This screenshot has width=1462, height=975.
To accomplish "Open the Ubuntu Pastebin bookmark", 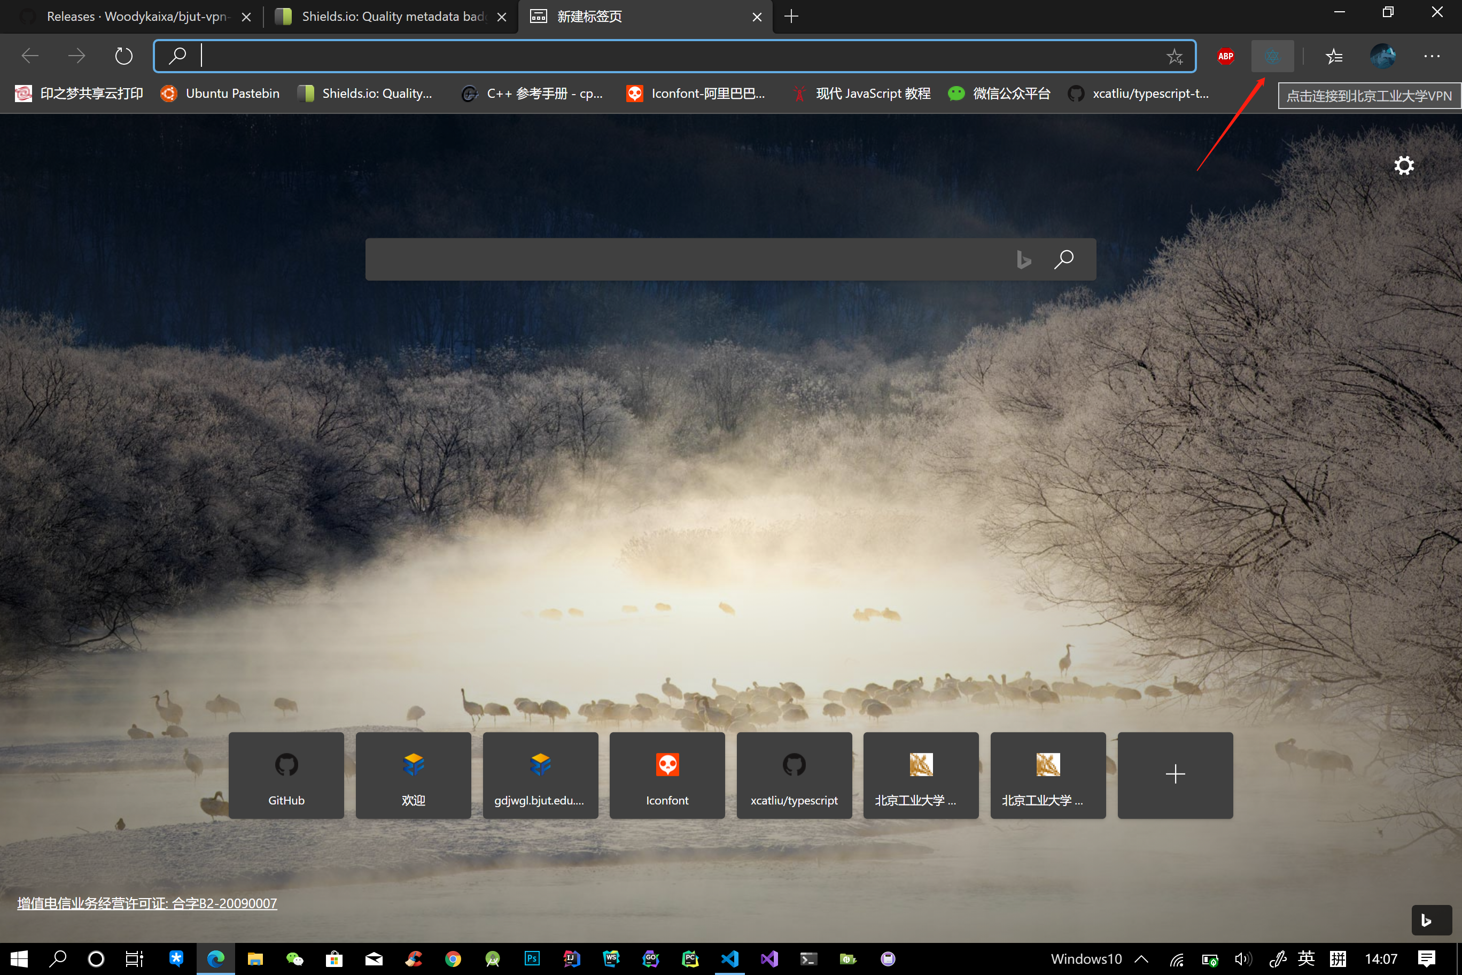I will click(220, 93).
